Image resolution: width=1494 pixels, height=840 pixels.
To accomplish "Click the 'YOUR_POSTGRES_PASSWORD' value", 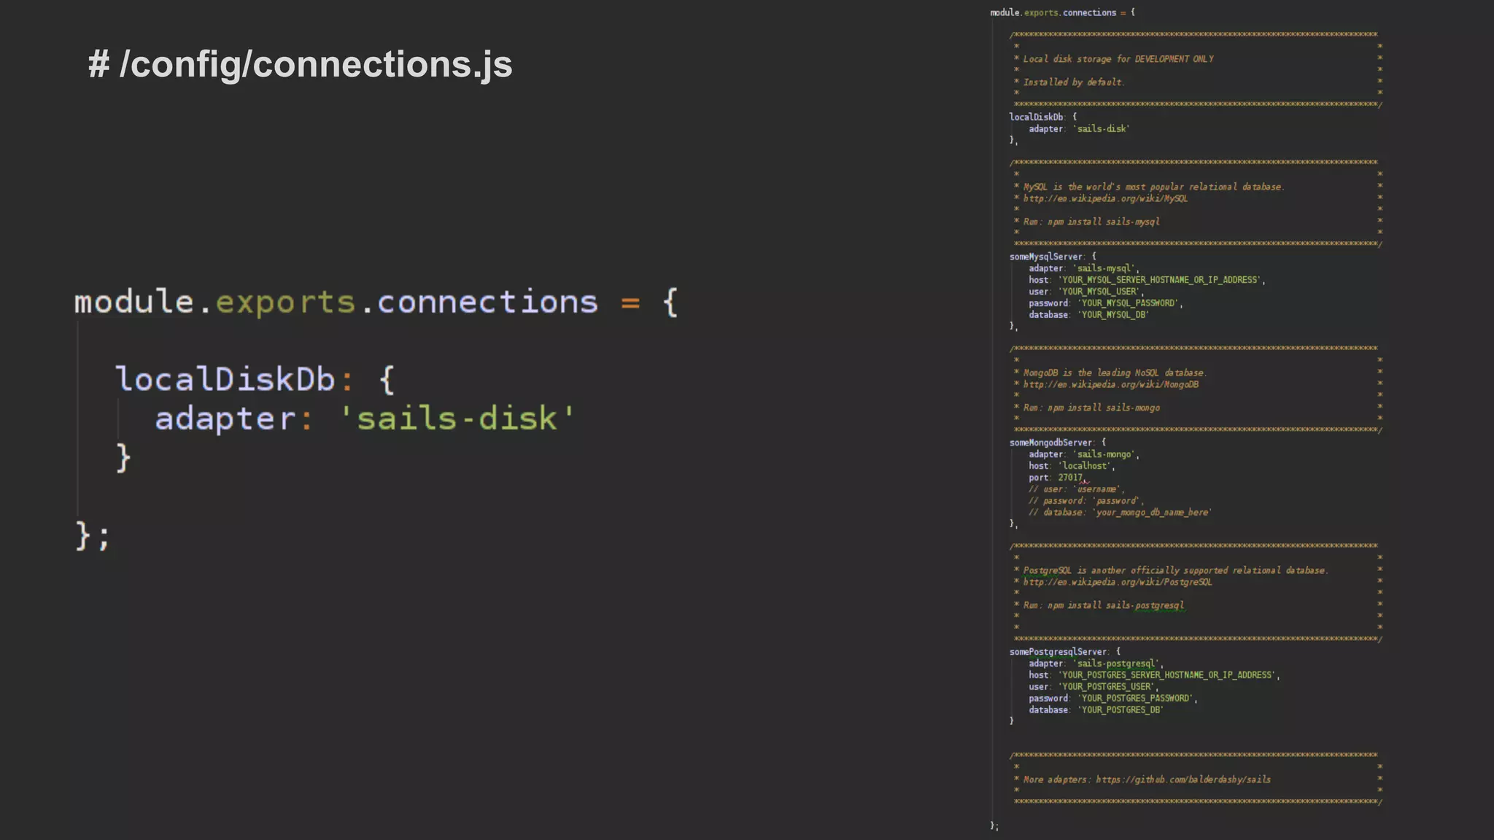I will pyautogui.click(x=1137, y=699).
